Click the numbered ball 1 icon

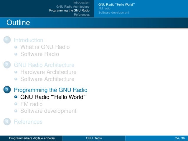(7, 40)
